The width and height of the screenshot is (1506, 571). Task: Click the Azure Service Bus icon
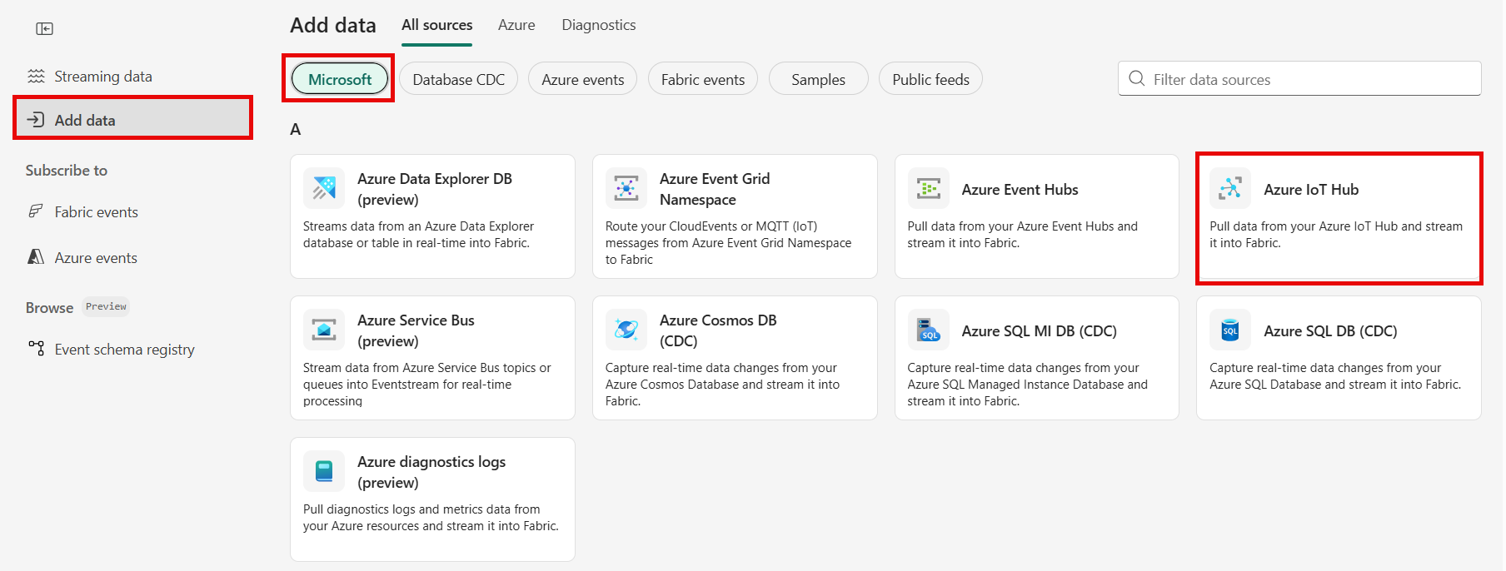tap(324, 330)
